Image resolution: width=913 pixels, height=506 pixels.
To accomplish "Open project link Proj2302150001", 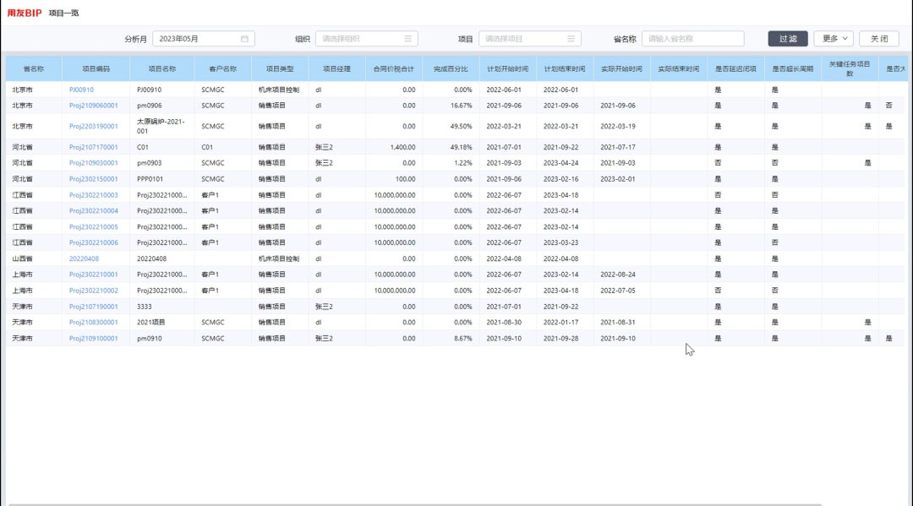I will [x=93, y=179].
